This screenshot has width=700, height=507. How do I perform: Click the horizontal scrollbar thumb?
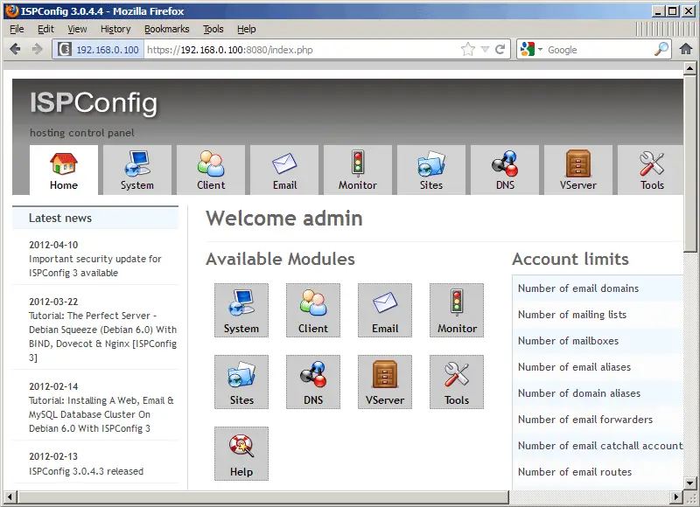262,497
